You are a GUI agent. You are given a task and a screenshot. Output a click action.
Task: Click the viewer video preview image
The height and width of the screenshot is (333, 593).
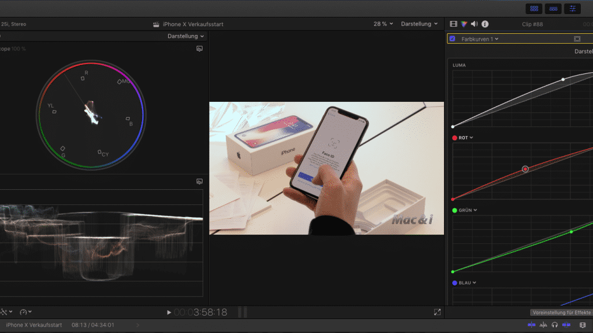(x=326, y=168)
